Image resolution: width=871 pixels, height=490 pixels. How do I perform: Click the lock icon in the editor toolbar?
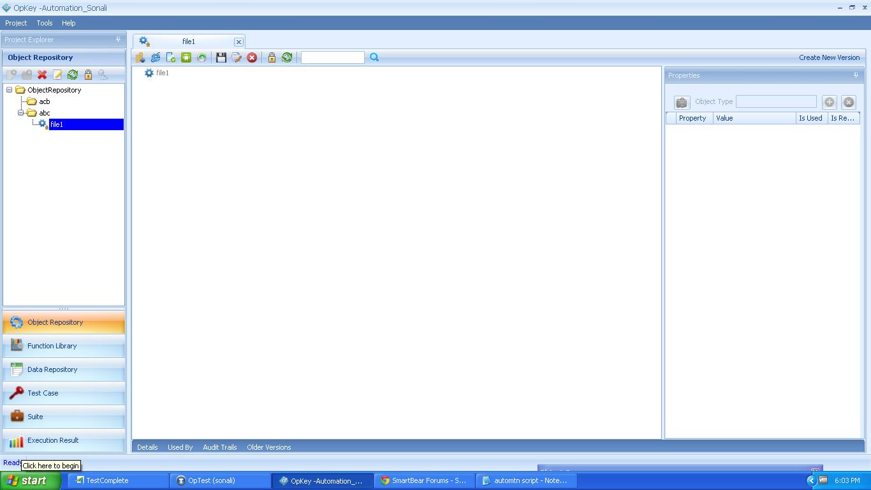tap(272, 57)
